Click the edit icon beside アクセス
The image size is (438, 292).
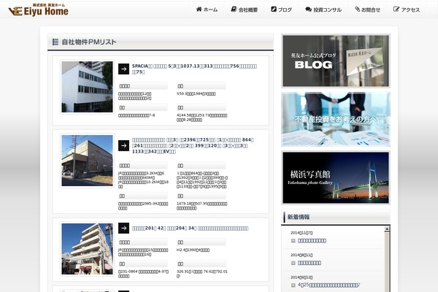pos(396,9)
